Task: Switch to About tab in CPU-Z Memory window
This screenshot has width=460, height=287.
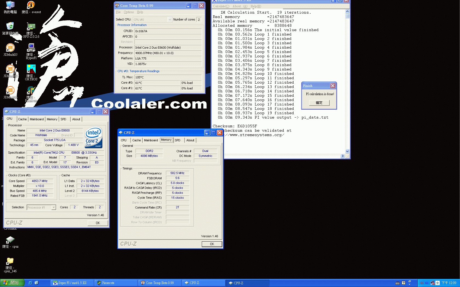Action: [x=190, y=140]
